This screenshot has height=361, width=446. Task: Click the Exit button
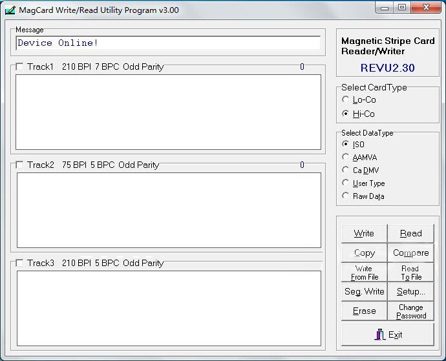(388, 335)
